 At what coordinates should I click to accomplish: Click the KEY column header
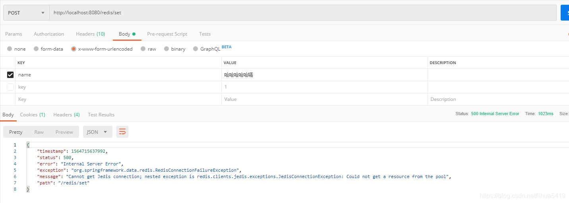click(x=21, y=63)
